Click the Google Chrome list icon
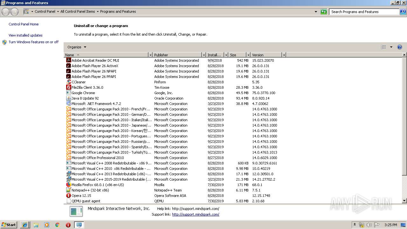 [68, 93]
